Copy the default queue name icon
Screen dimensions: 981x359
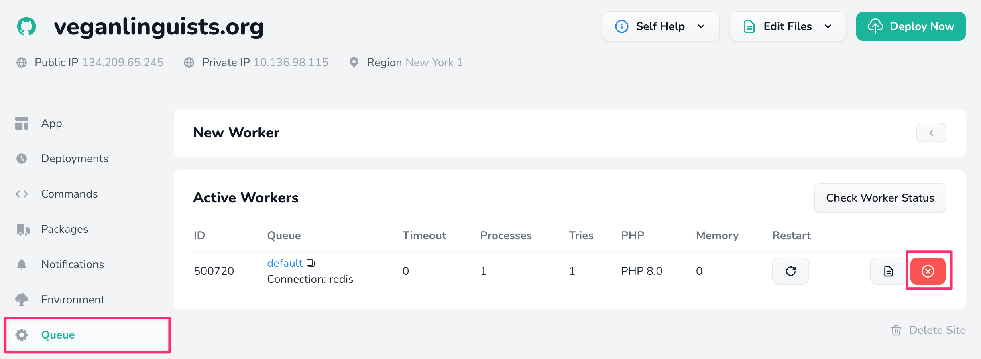[311, 263]
